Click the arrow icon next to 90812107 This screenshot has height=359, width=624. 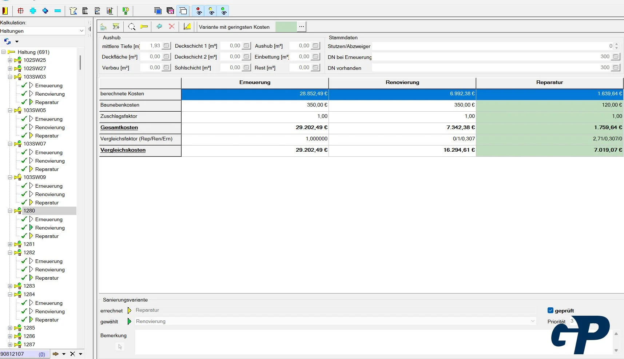tap(56, 354)
